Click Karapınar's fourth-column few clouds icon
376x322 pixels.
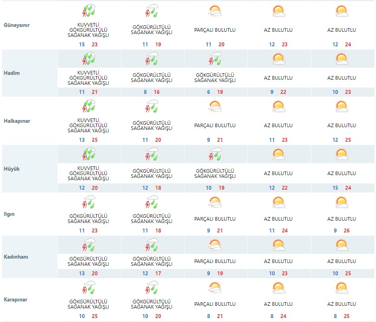coord(278,288)
